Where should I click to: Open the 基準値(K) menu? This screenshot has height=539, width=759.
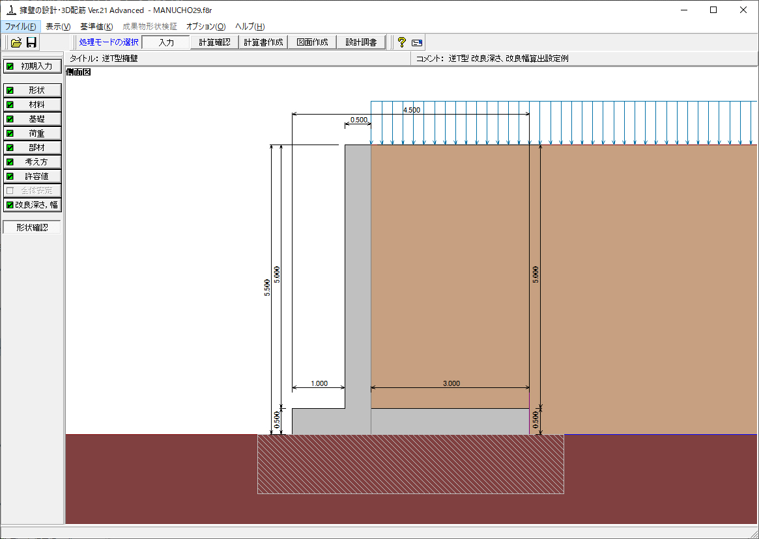(x=96, y=27)
